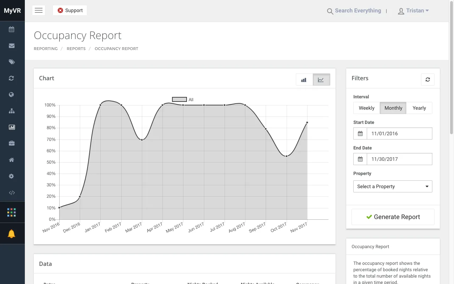Image resolution: width=454 pixels, height=284 pixels.
Task: Open the colorful apps grid icon
Action: (x=12, y=212)
